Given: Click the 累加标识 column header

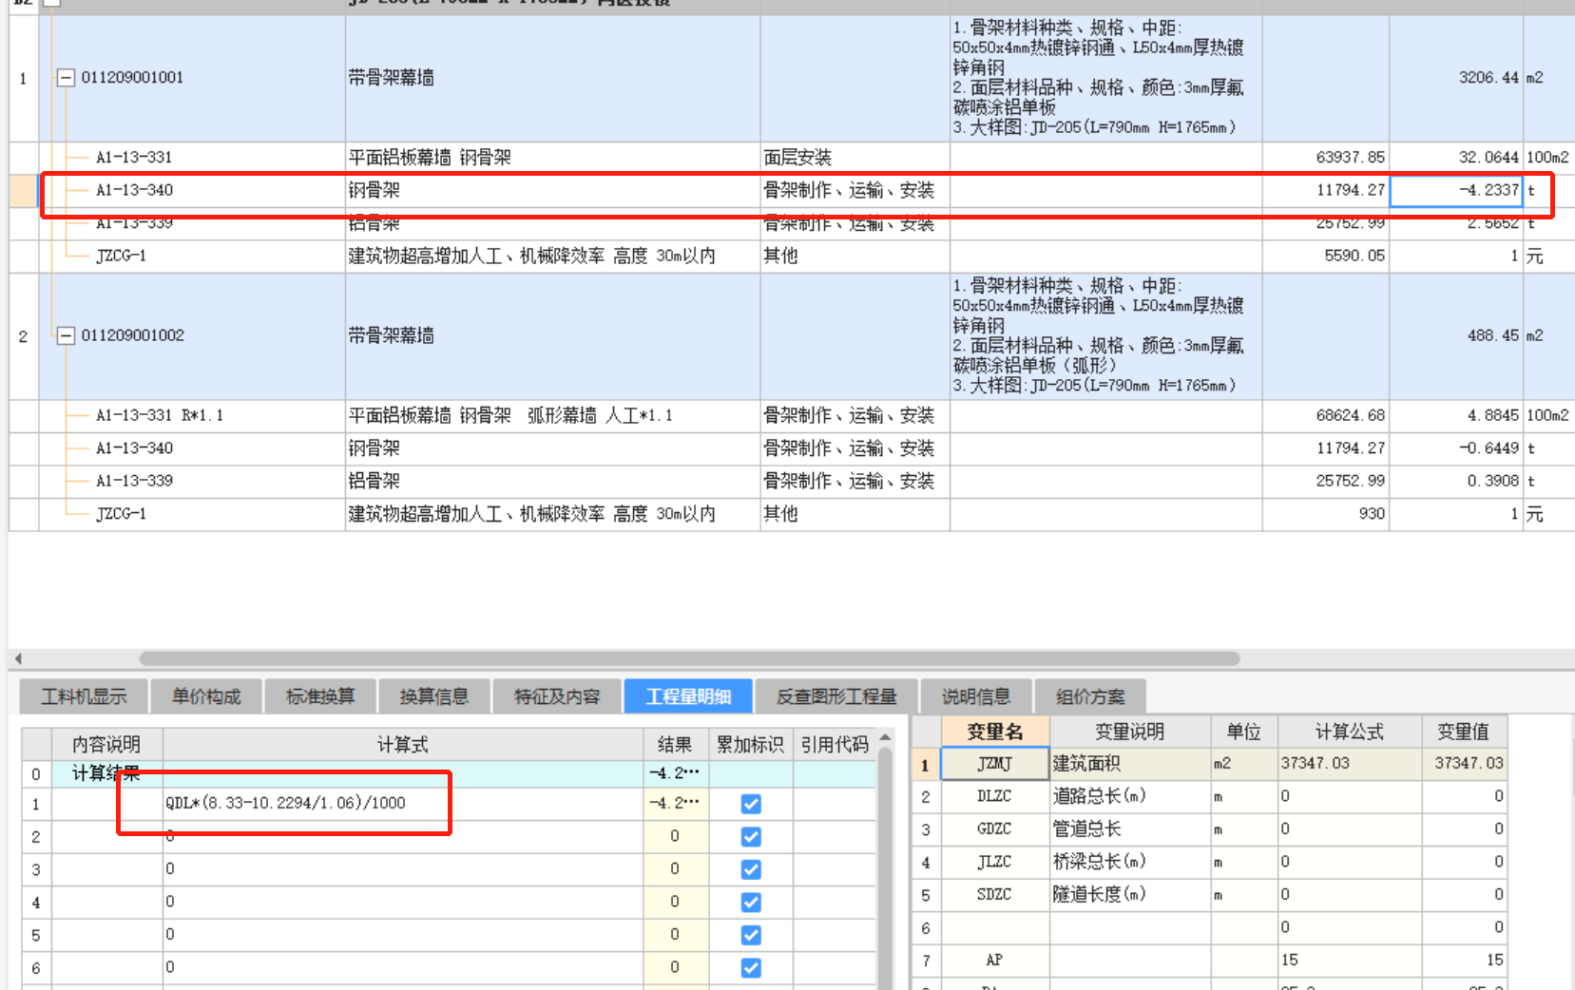Looking at the screenshot, I should pos(750,744).
